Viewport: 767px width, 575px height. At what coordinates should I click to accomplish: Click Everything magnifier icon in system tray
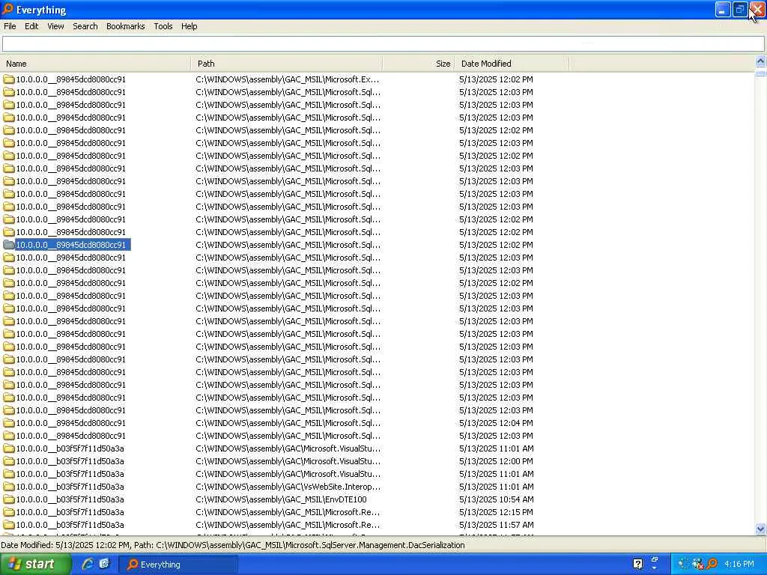(712, 565)
